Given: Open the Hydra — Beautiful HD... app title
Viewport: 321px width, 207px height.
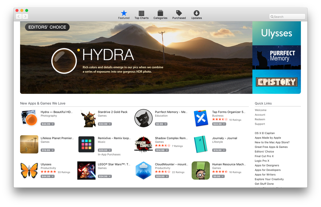Looking at the screenshot, I should click(x=57, y=112).
